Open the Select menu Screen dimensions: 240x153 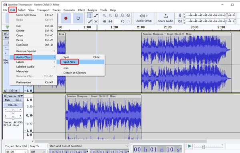[22, 10]
